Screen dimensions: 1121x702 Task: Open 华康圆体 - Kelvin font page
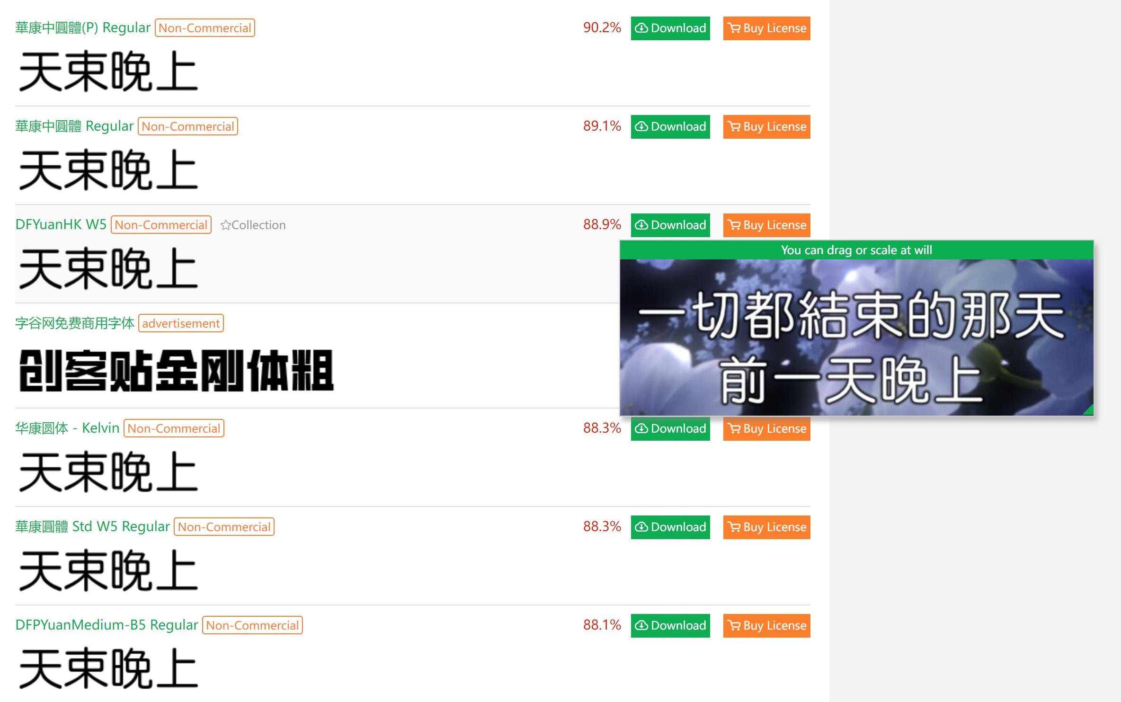click(x=67, y=428)
